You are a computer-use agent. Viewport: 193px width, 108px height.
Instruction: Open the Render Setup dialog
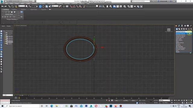tap(128, 6)
